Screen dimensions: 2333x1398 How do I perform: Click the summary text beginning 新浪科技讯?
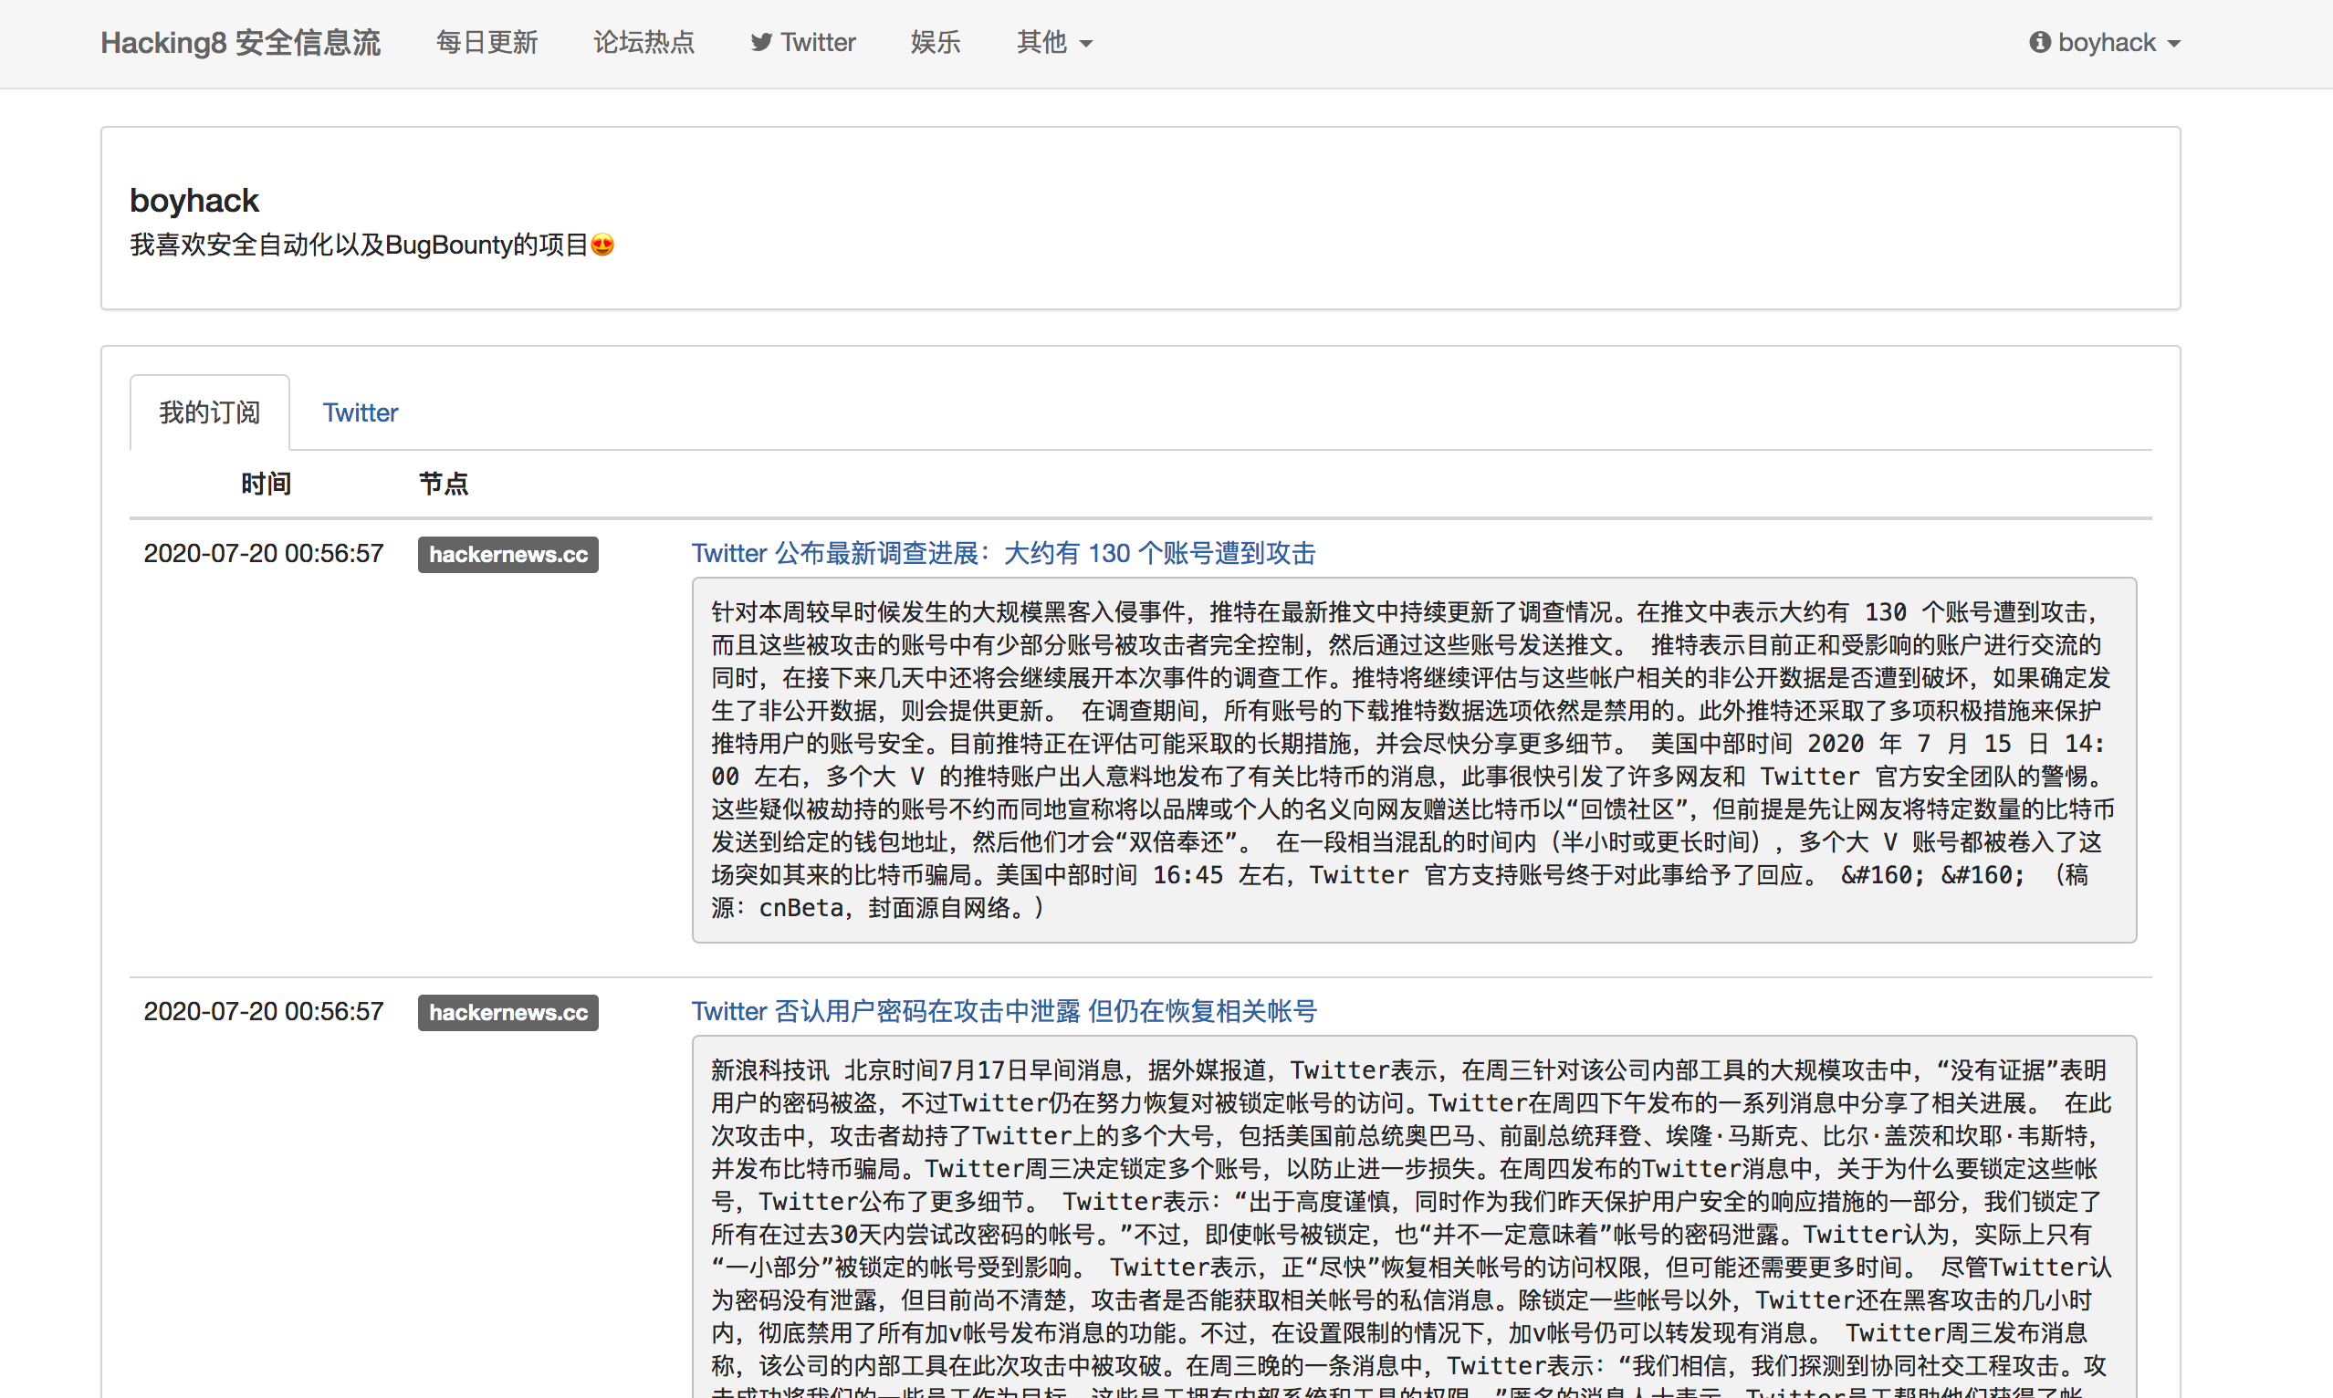(1413, 1216)
